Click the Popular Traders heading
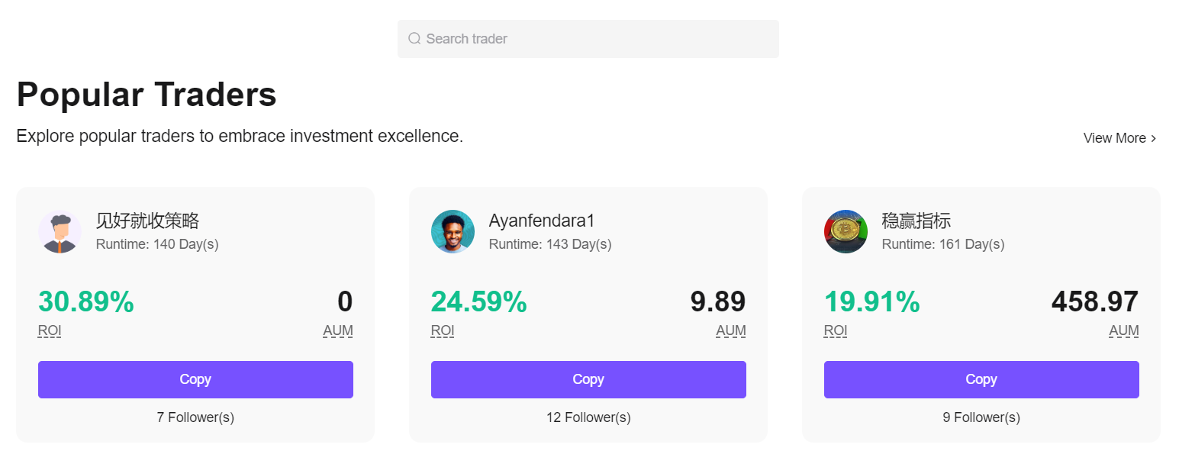1179x464 pixels. [x=147, y=94]
